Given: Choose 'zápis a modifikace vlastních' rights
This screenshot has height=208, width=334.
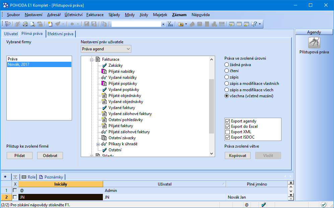Looking at the screenshot, I should pyautogui.click(x=227, y=84).
